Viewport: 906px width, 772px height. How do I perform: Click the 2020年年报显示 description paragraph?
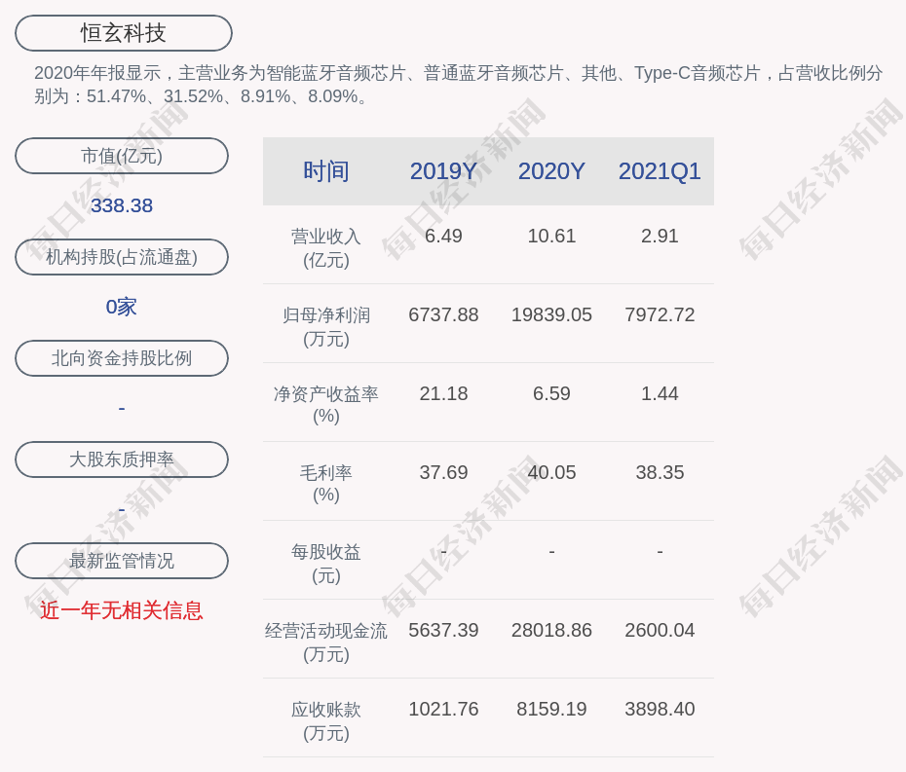tap(458, 85)
